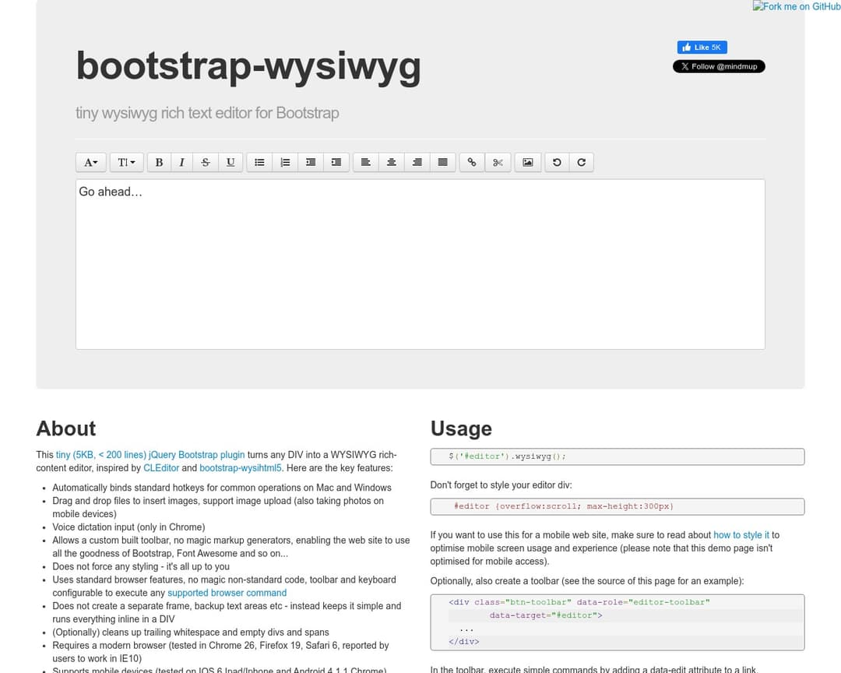Toggle underline formatting
The image size is (841, 673).
(230, 162)
